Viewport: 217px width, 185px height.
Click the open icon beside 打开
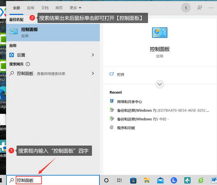tap(112, 74)
